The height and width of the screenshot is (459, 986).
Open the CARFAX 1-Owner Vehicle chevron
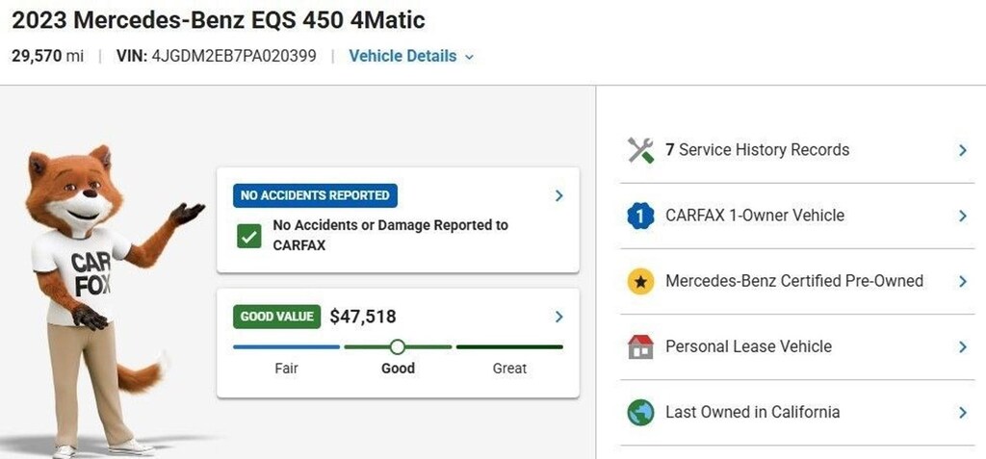coord(963,216)
